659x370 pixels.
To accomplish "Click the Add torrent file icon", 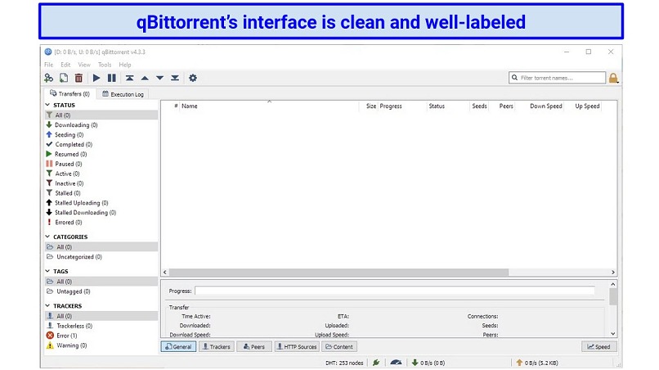I will (64, 78).
